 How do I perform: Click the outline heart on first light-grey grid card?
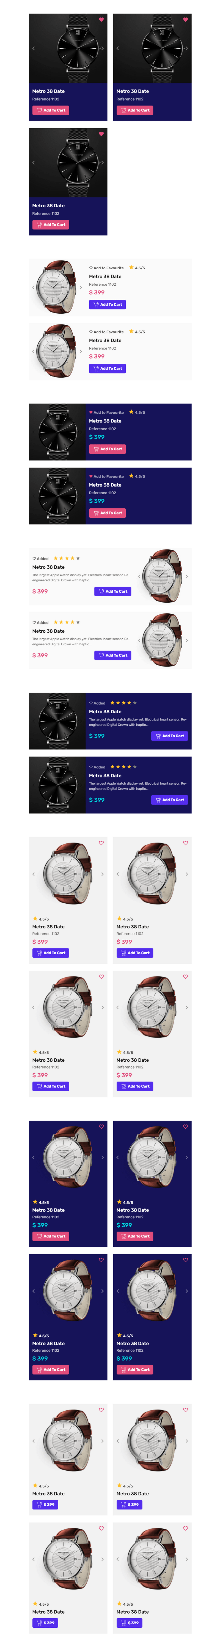pos(101,843)
